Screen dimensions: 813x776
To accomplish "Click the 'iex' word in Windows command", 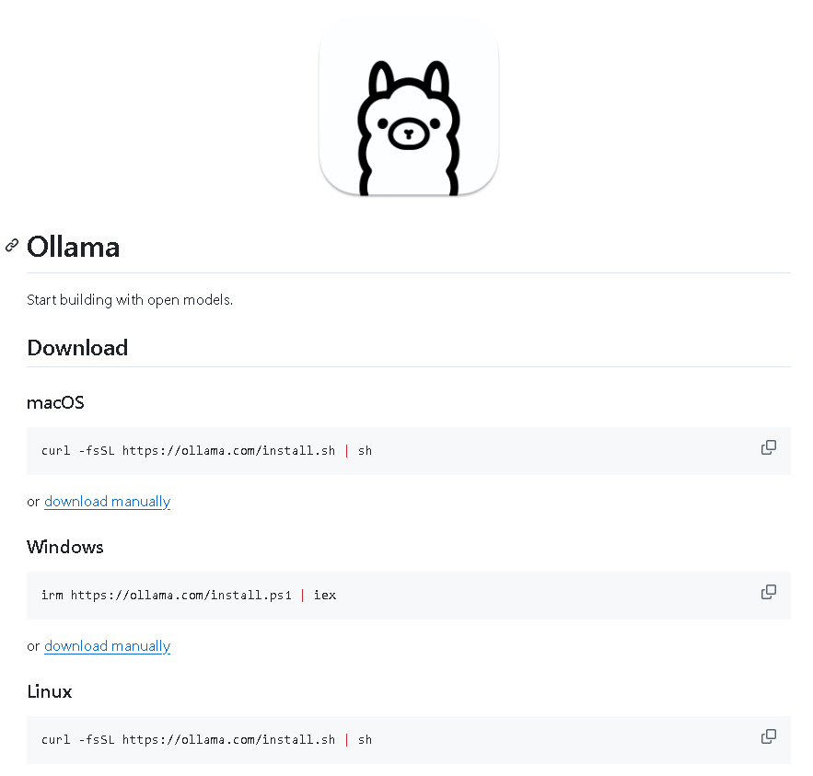I will (325, 596).
